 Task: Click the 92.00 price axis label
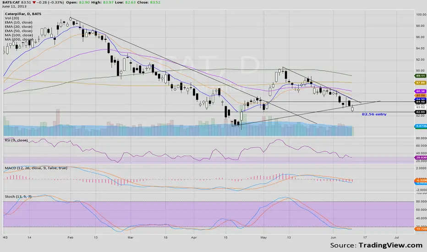421,60
